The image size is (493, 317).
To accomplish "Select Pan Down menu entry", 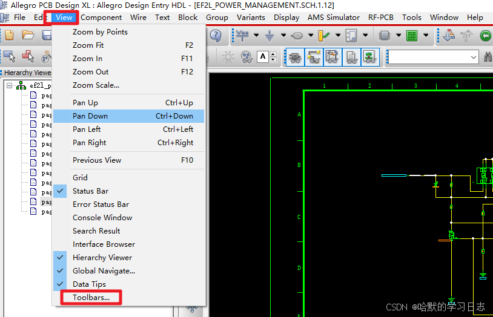I will tap(129, 116).
